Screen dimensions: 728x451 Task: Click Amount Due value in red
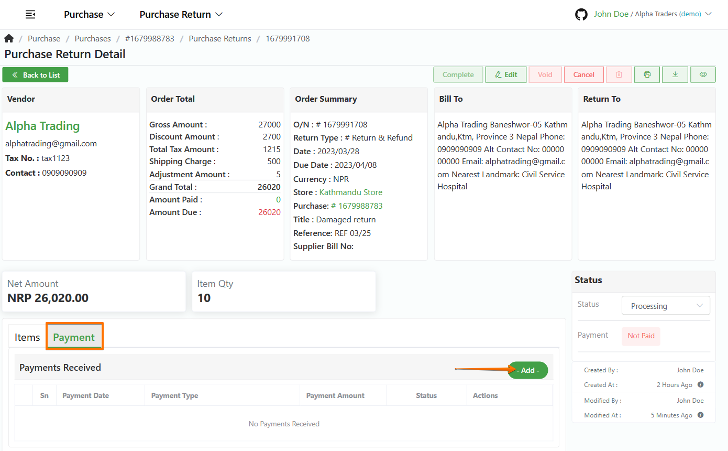(269, 212)
